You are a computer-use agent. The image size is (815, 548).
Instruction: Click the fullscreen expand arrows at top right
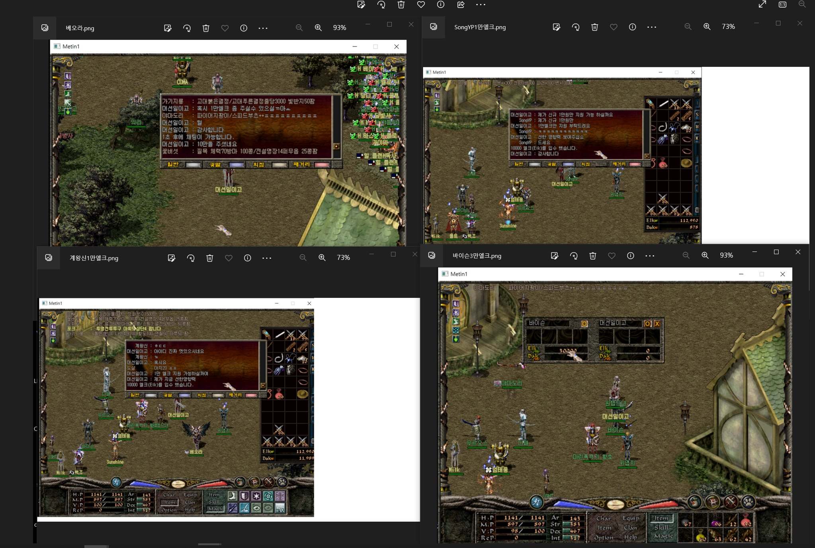(762, 4)
